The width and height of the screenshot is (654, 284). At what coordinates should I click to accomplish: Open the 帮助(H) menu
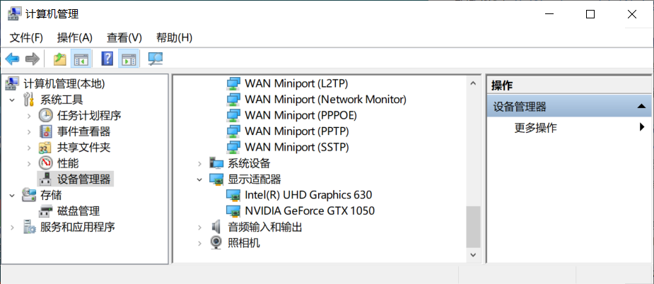(x=174, y=37)
